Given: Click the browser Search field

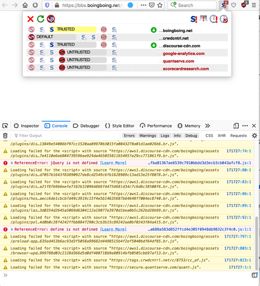Looking at the screenshot, I should (x=192, y=5).
